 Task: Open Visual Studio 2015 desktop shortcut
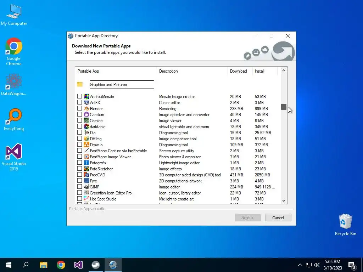pyautogui.click(x=14, y=157)
